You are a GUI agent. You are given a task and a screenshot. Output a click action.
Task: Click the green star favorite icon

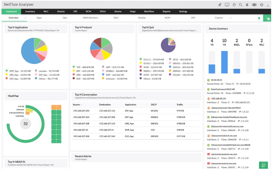tap(259, 18)
